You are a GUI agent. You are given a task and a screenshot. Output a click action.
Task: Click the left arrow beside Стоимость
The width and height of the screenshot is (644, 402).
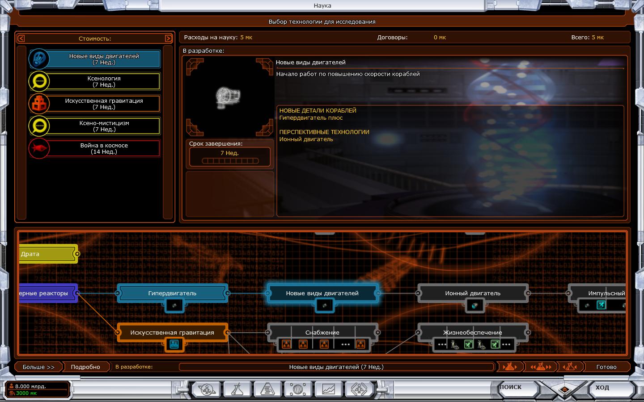coord(21,38)
